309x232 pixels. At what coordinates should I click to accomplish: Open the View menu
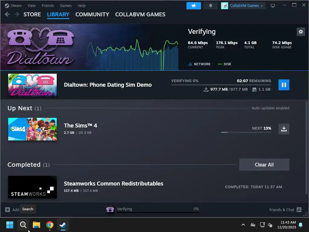point(31,5)
